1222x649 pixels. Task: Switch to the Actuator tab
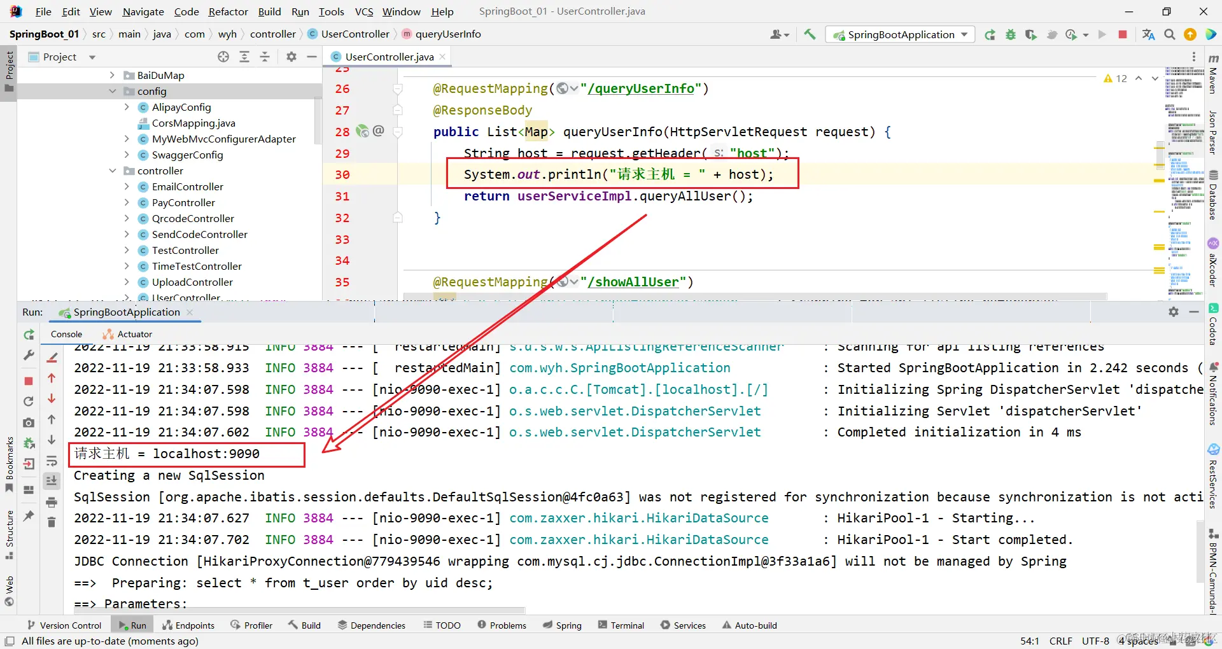(127, 334)
